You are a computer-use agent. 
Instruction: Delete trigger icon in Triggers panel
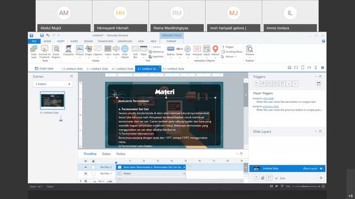click(282, 84)
